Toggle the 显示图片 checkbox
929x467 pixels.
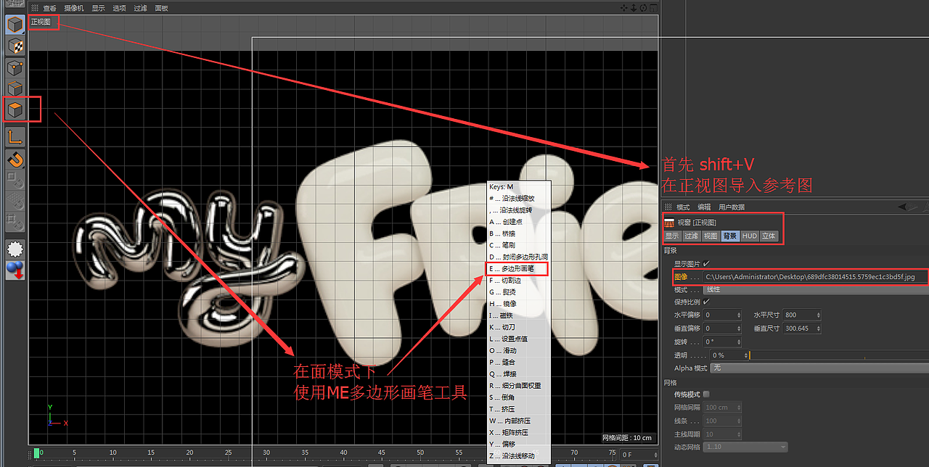706,263
